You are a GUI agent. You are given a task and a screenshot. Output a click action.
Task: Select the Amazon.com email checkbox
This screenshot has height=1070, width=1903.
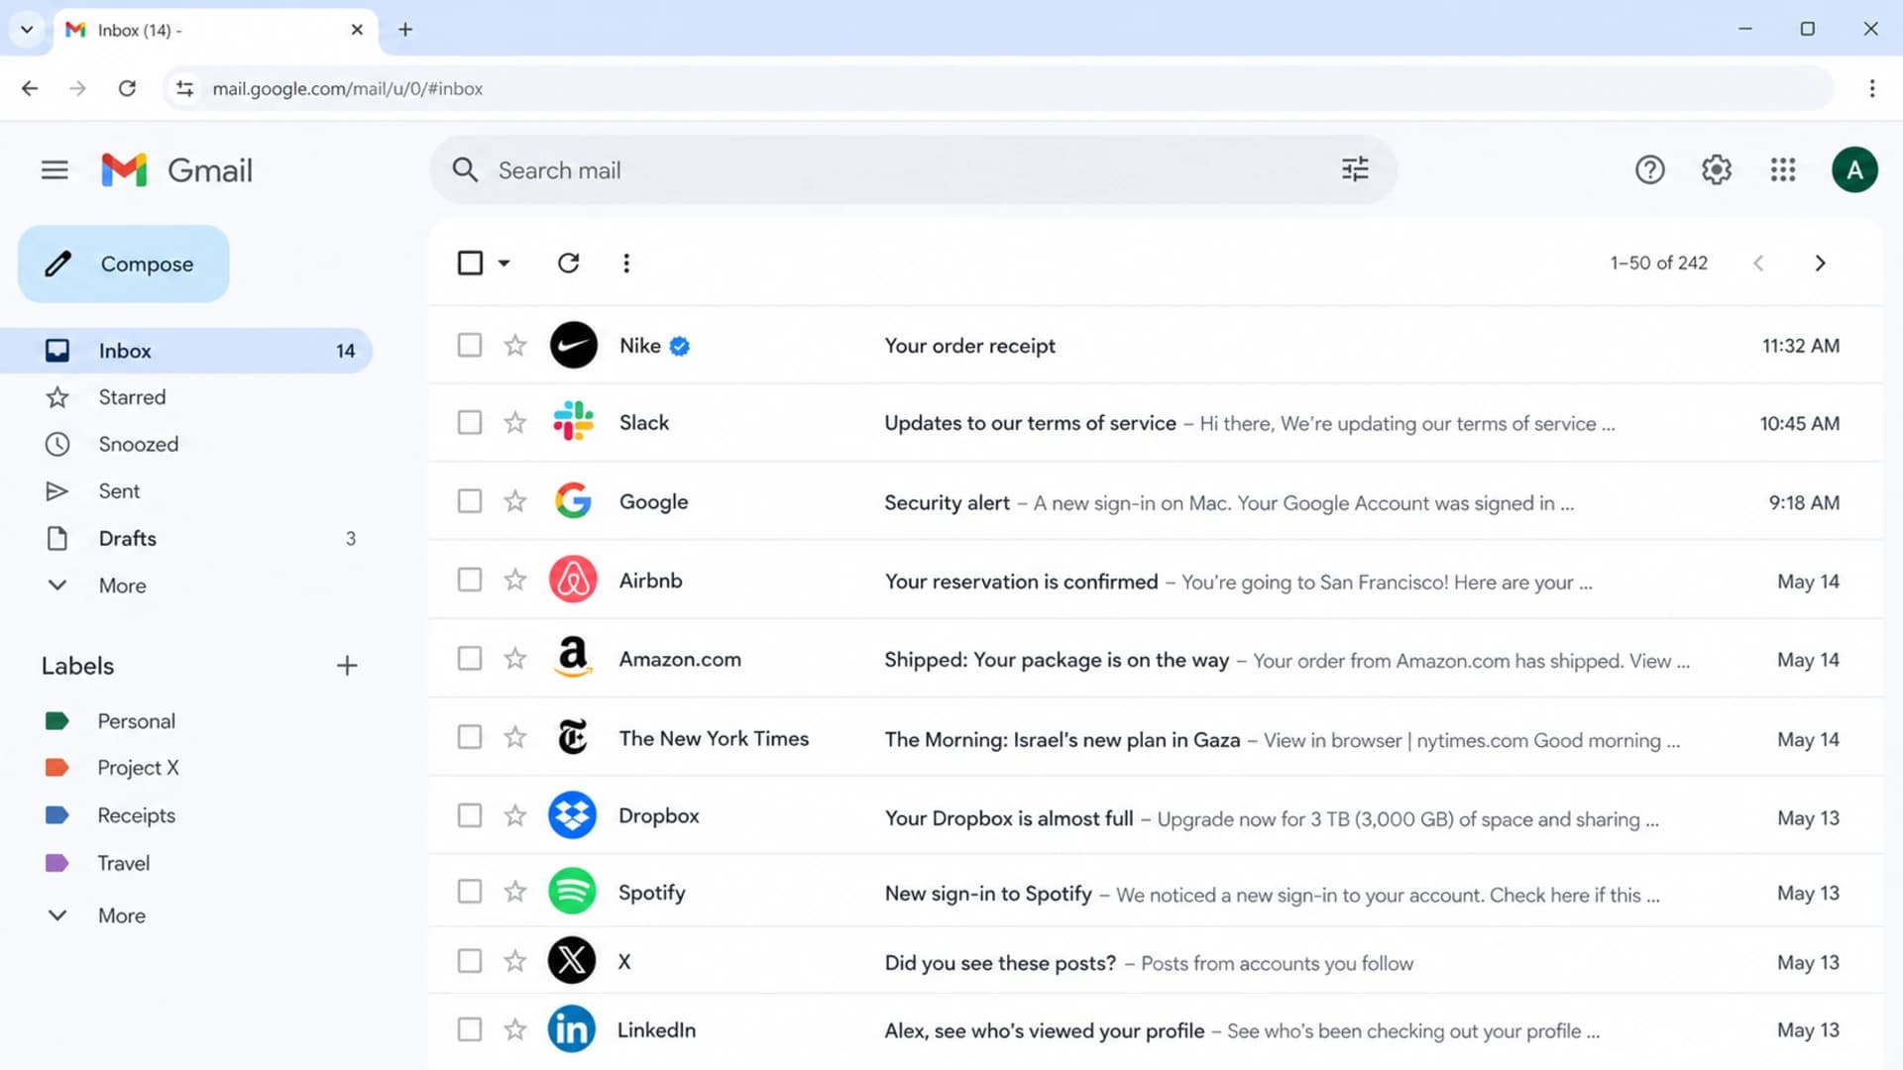[x=470, y=658]
